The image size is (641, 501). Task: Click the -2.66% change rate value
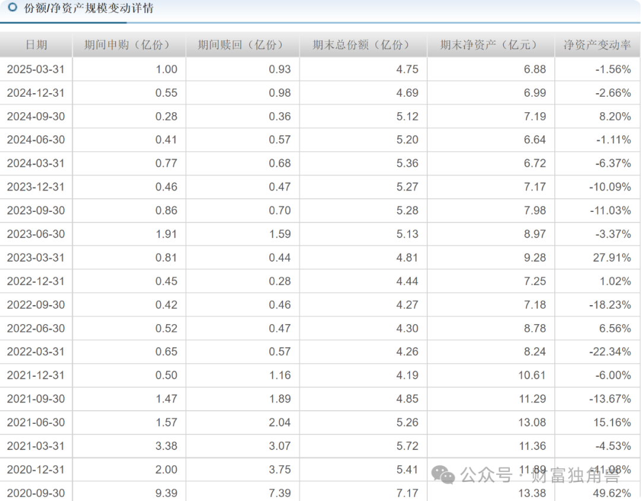tap(613, 93)
